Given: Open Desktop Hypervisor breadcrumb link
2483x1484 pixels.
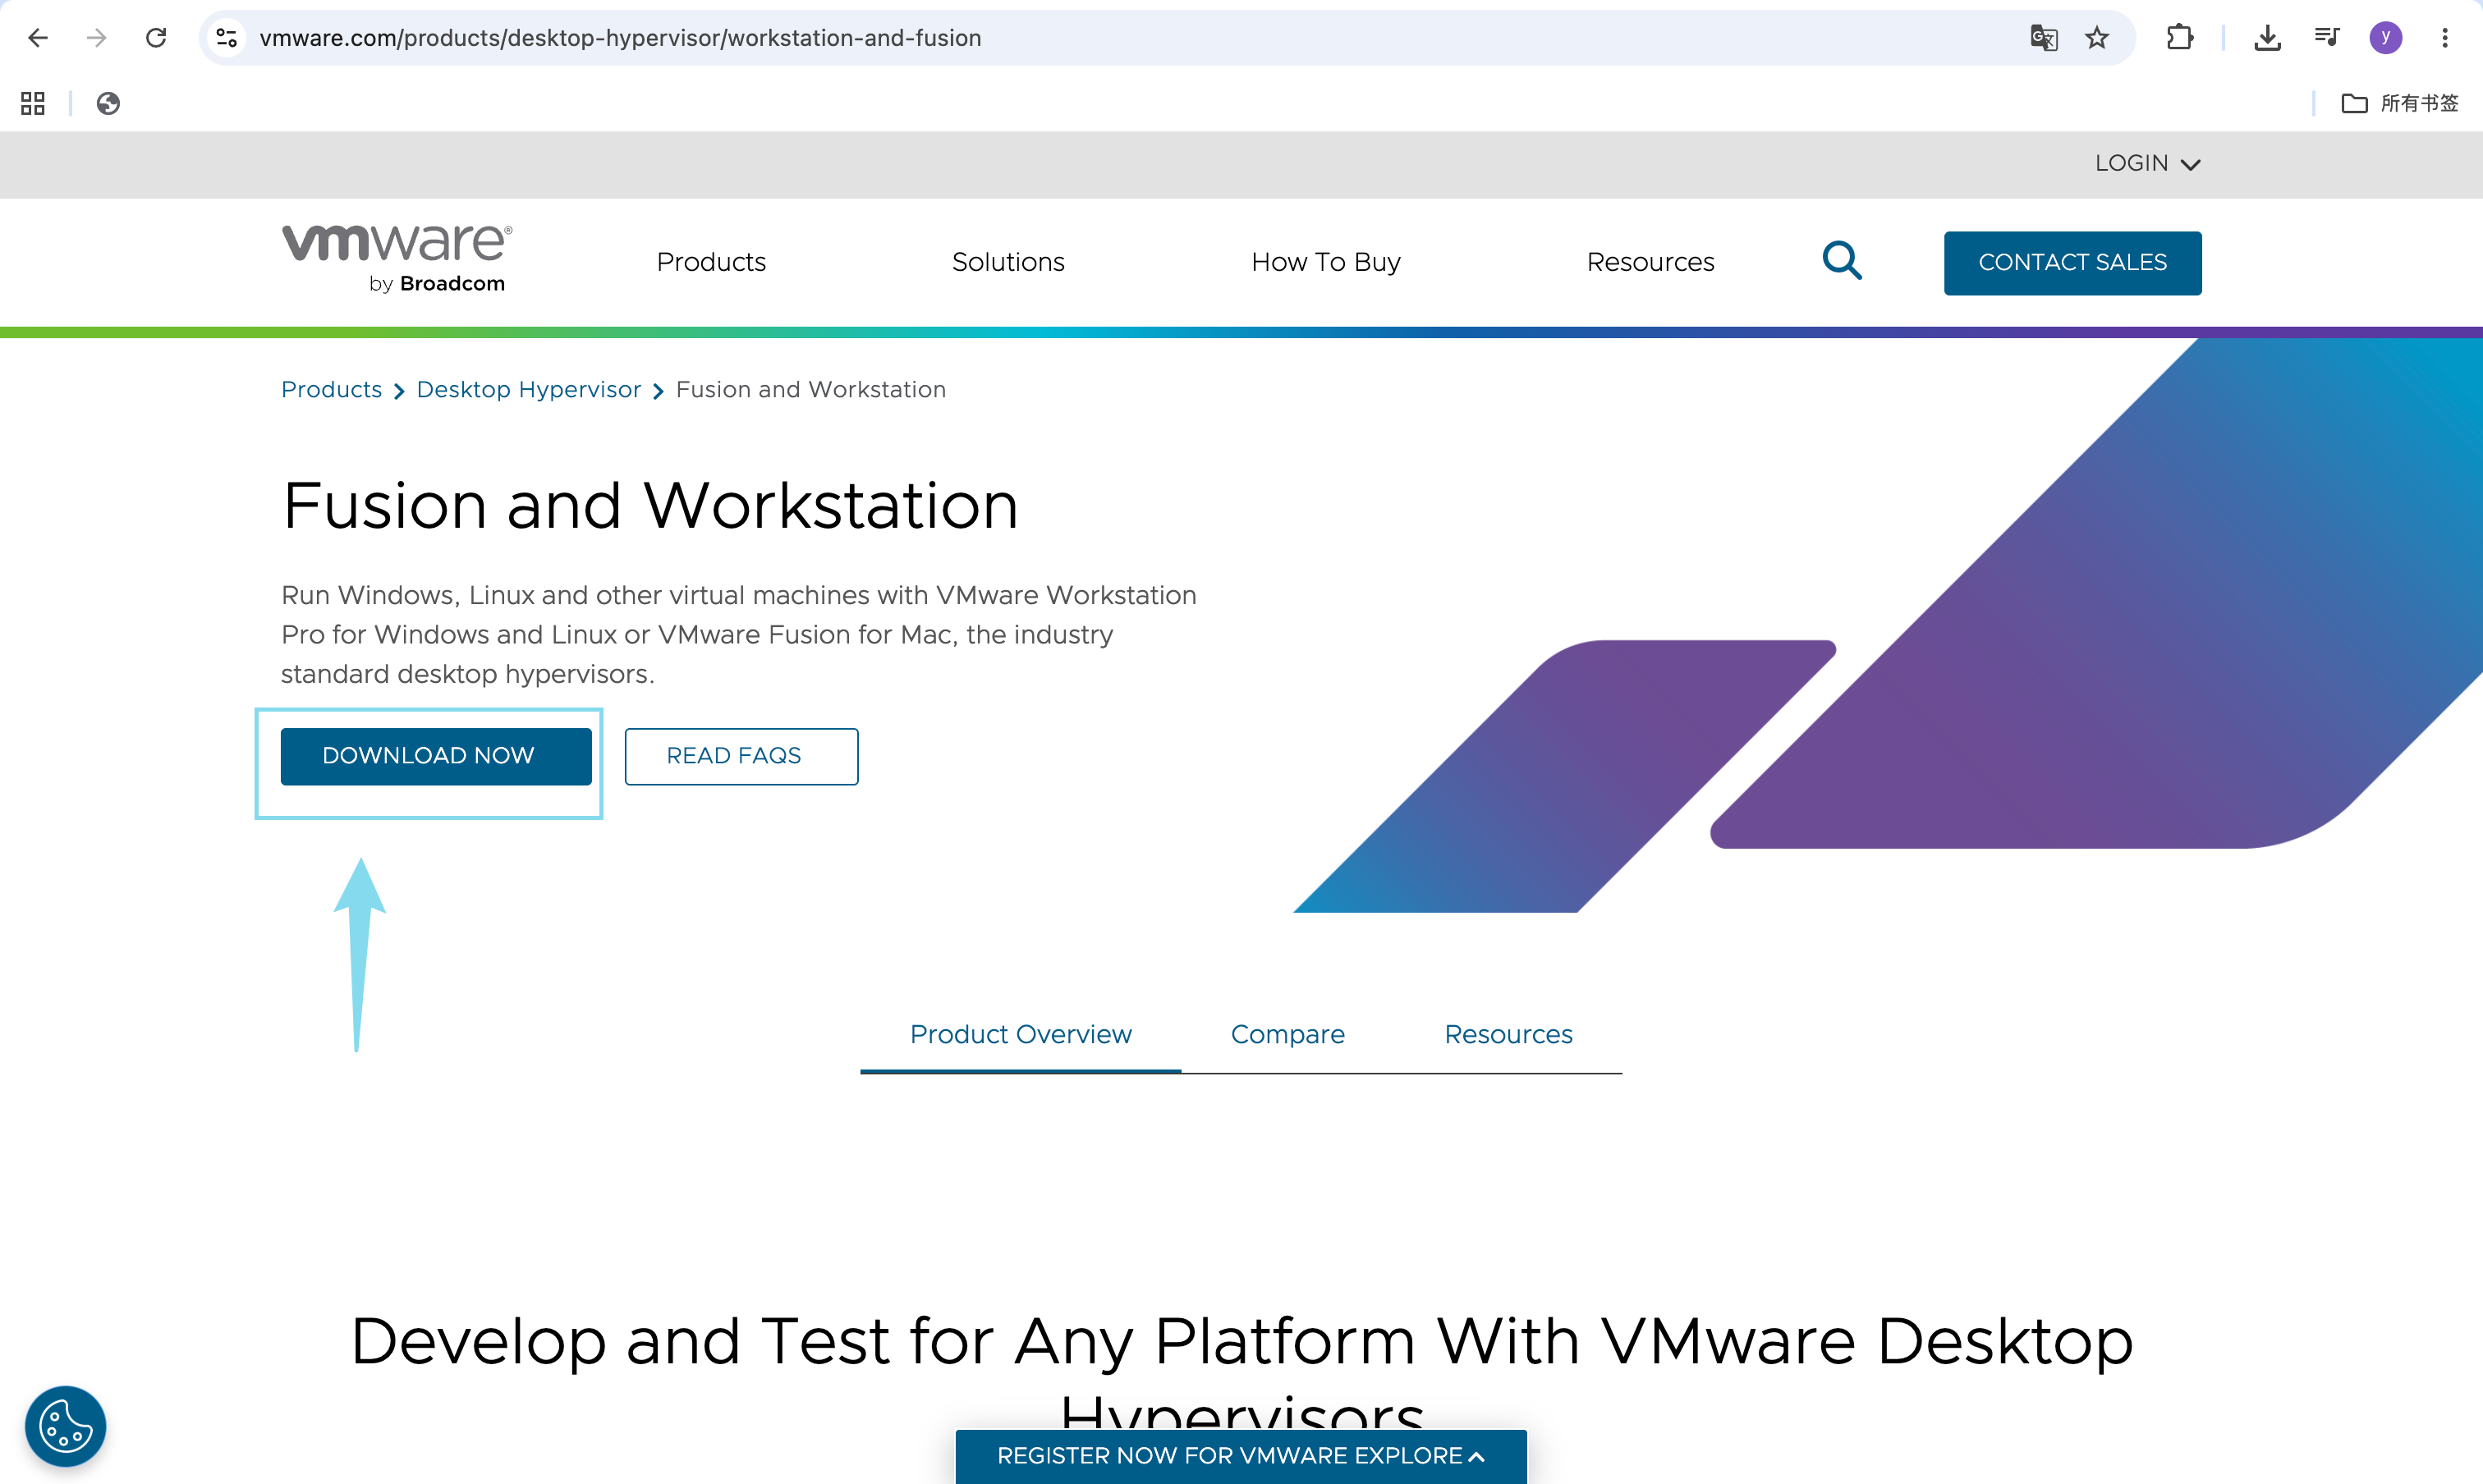Looking at the screenshot, I should (528, 390).
